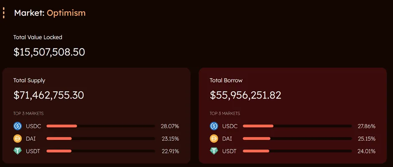
Task: Click the USDC label in supply card
Action: (33, 126)
